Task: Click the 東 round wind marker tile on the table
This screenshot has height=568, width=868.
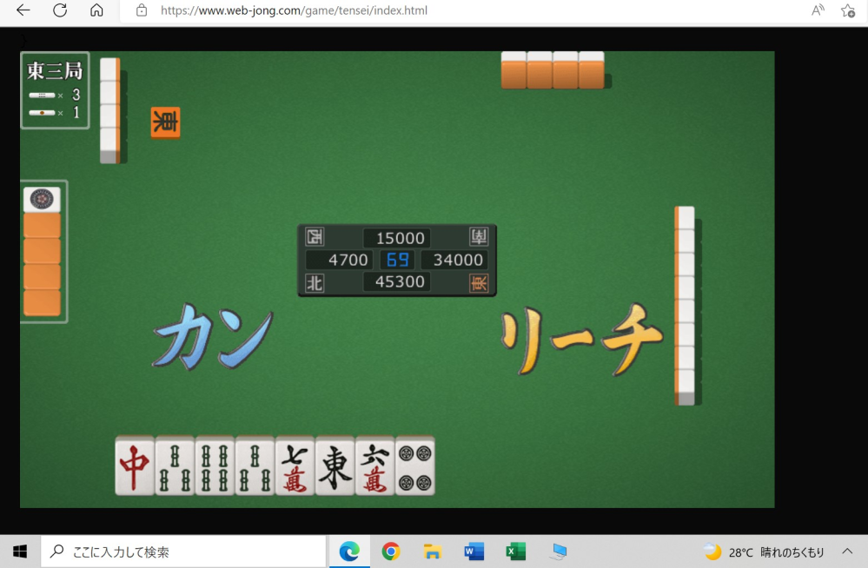Action: (164, 122)
